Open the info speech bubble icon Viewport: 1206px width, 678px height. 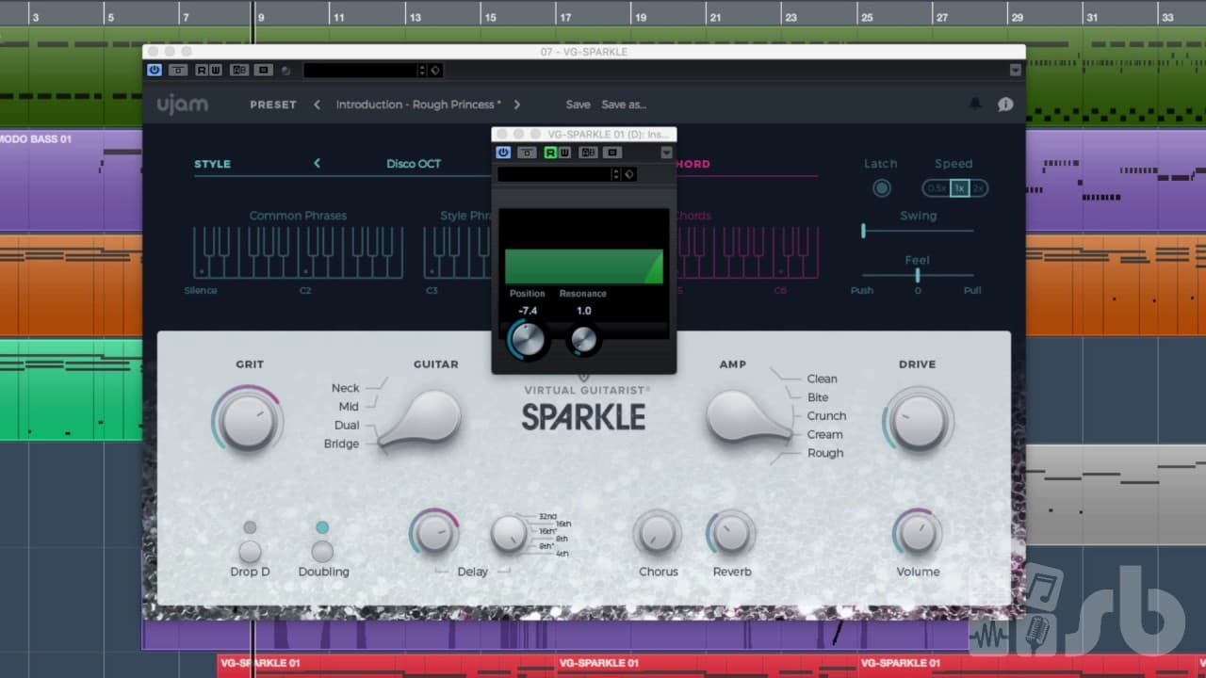pos(1005,104)
